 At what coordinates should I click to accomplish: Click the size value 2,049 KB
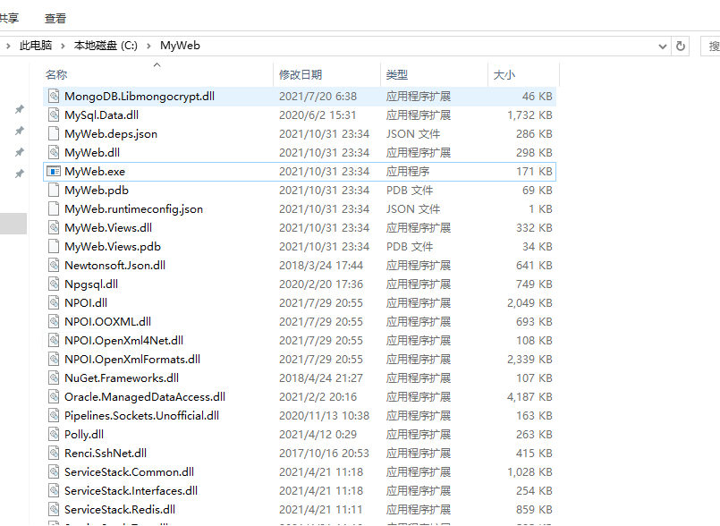click(529, 302)
